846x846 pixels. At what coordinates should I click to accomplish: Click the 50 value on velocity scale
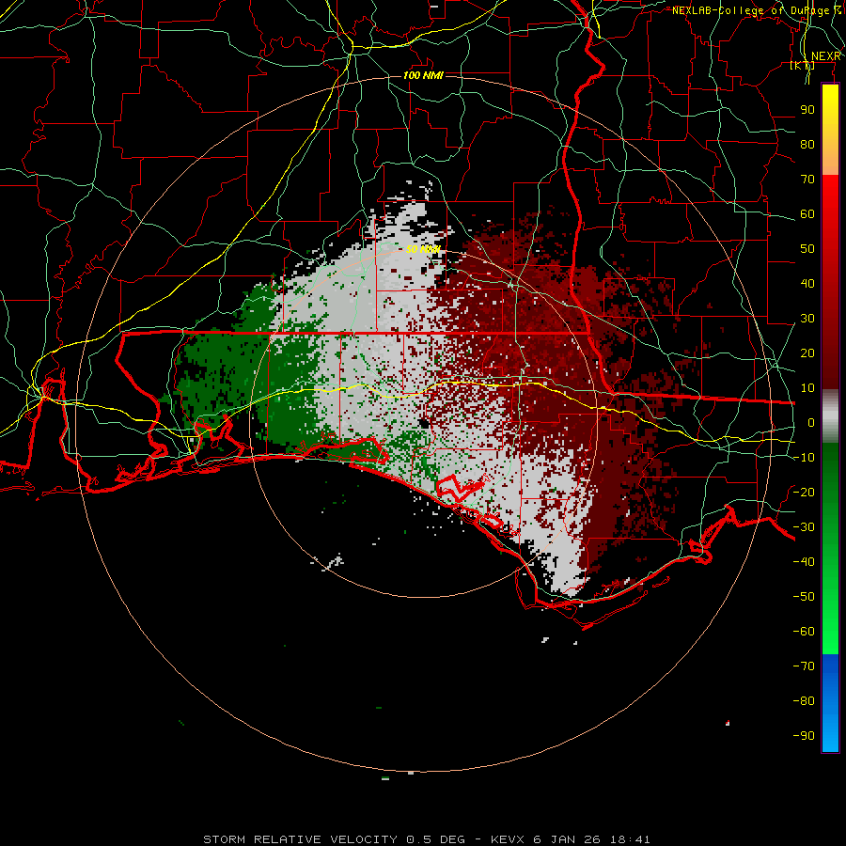click(x=807, y=249)
